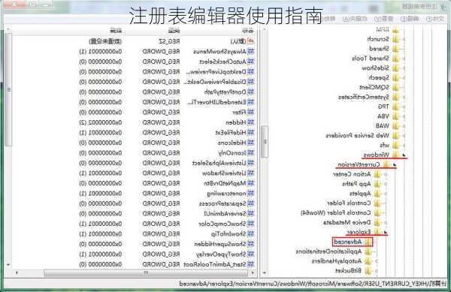Click the Shared Tools folder icon
This screenshot has height=292, width=451.
(x=395, y=59)
